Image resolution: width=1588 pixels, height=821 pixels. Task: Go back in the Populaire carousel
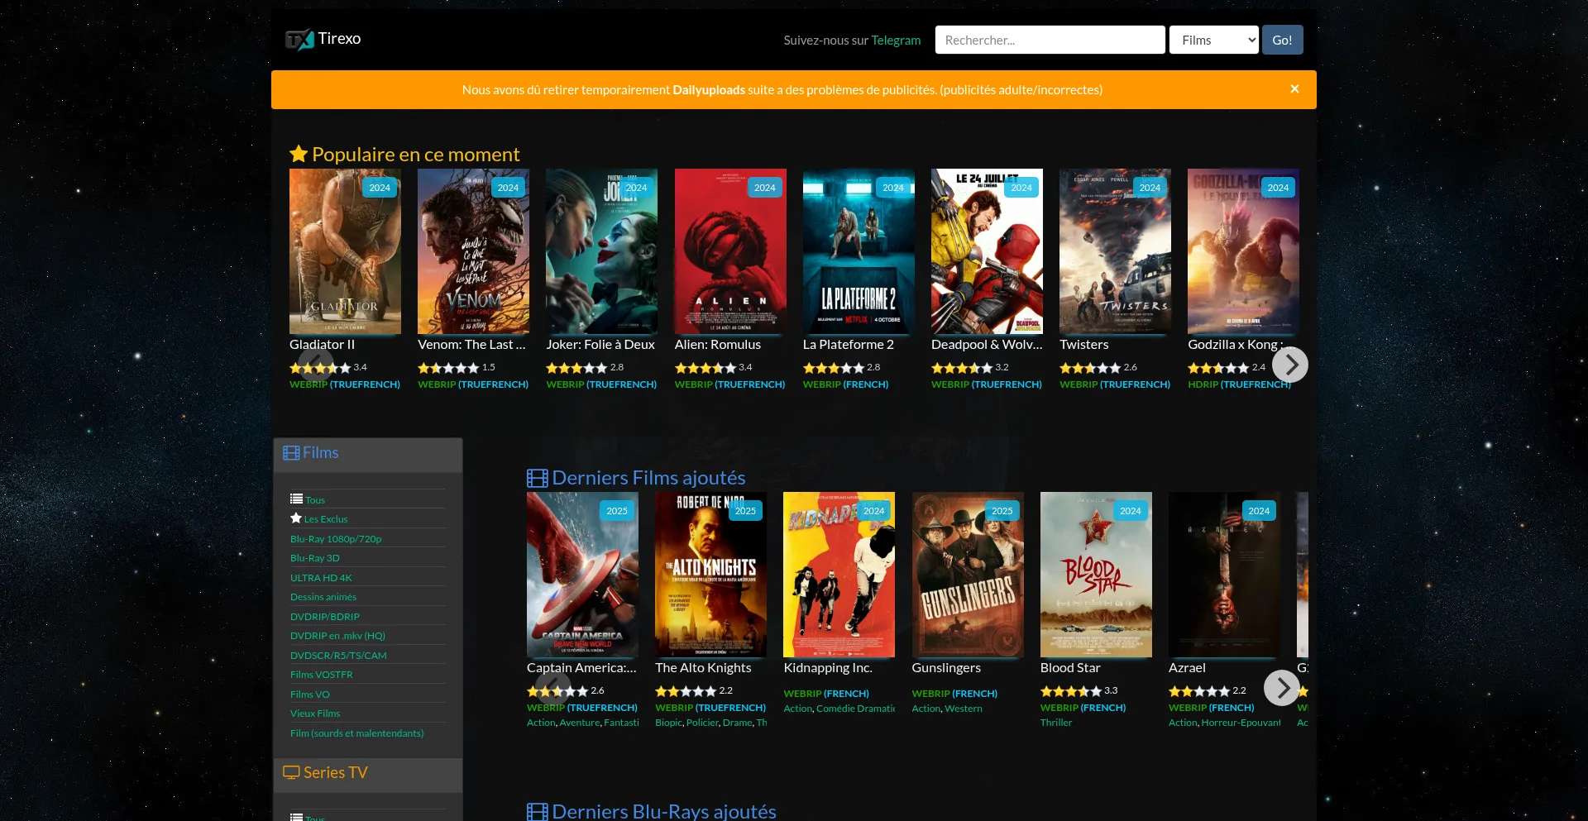(x=315, y=365)
